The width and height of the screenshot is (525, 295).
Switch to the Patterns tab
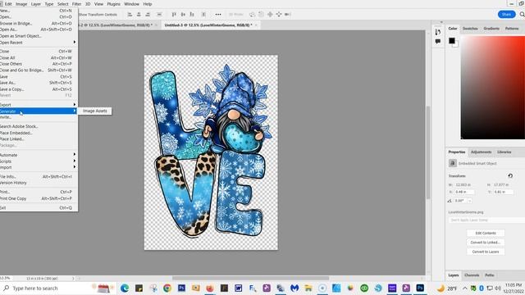[x=512, y=29]
